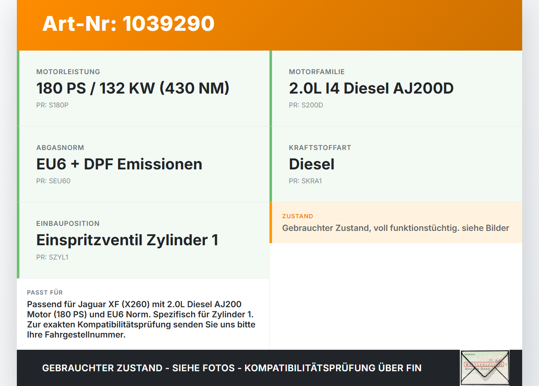Viewport: 539px width, 386px height.
Task: Select the Art-Nr: 1039290 heading
Action: coord(128,24)
